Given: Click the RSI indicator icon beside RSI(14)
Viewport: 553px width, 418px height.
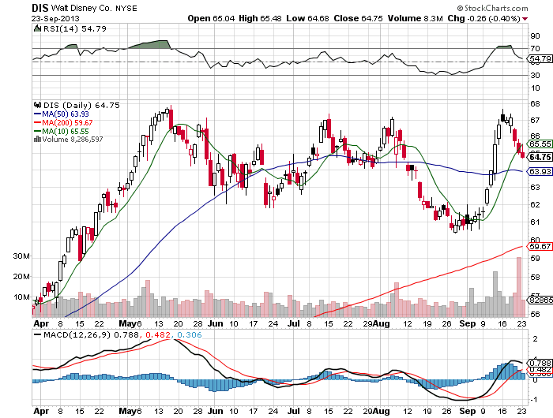Looking at the screenshot, I should click(37, 28).
